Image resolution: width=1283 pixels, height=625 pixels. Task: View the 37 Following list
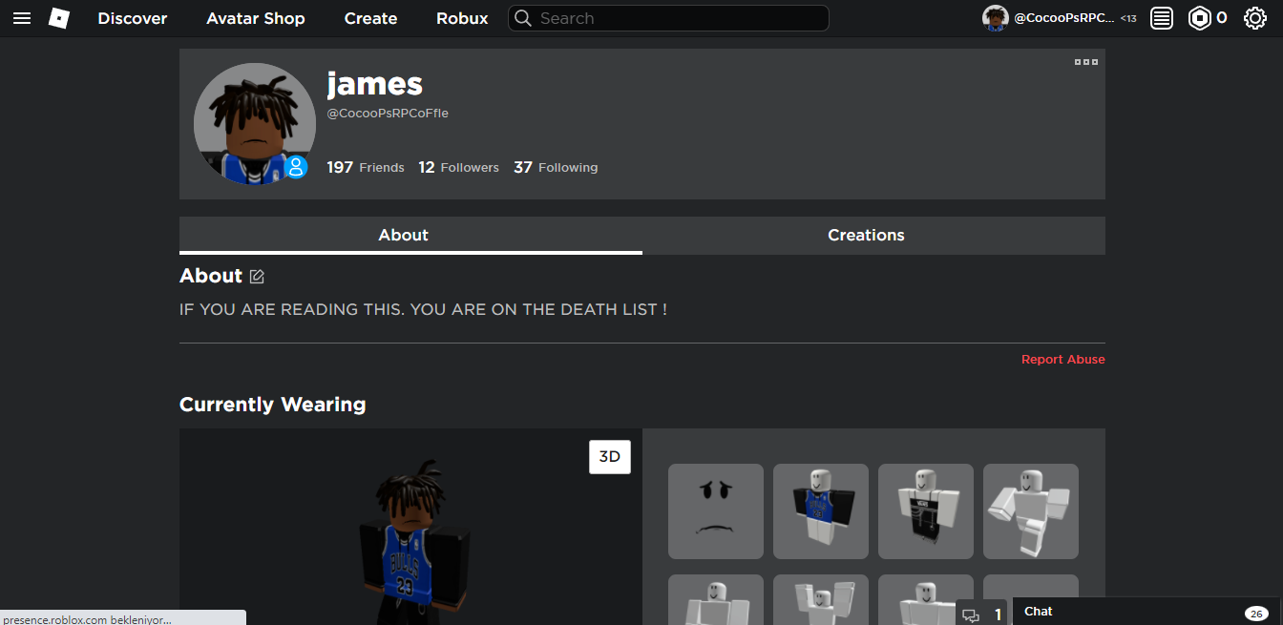[556, 167]
